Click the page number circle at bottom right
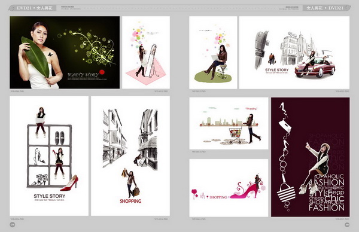Viewport: 359px width, 232px height. [347, 225]
